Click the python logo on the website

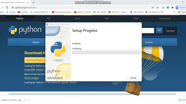coord(26,30)
